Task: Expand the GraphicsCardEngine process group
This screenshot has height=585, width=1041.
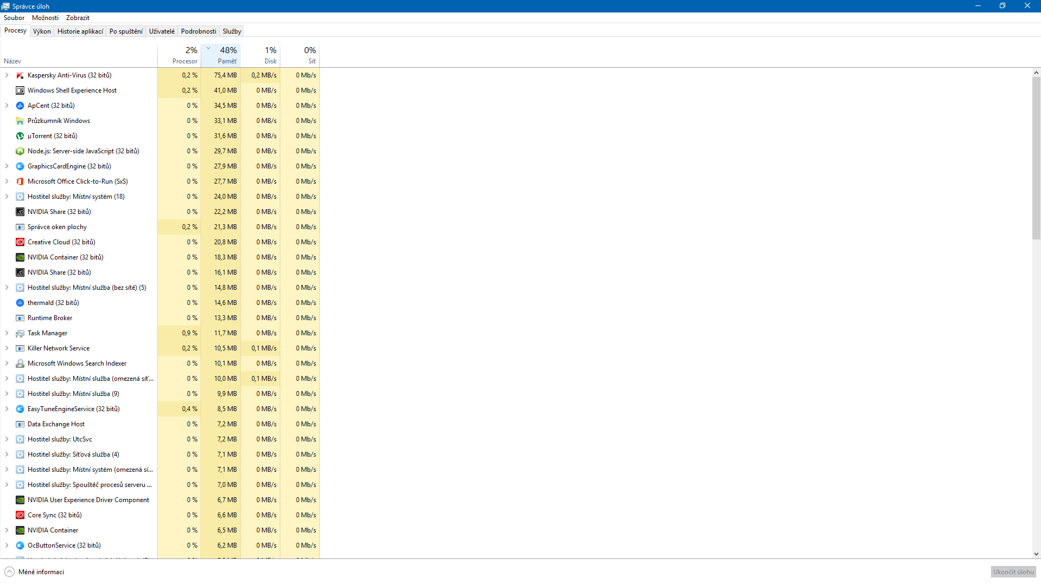Action: pyautogui.click(x=7, y=166)
